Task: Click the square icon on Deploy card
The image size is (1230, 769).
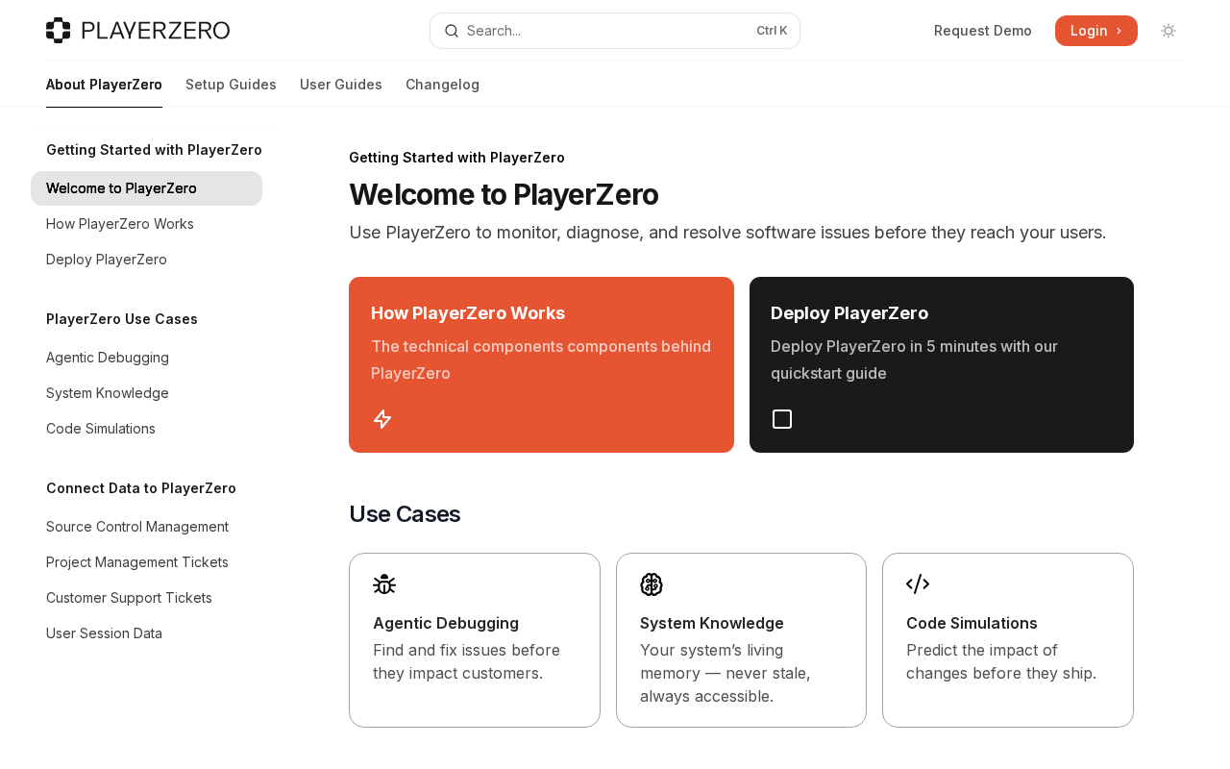Action: [x=782, y=419]
